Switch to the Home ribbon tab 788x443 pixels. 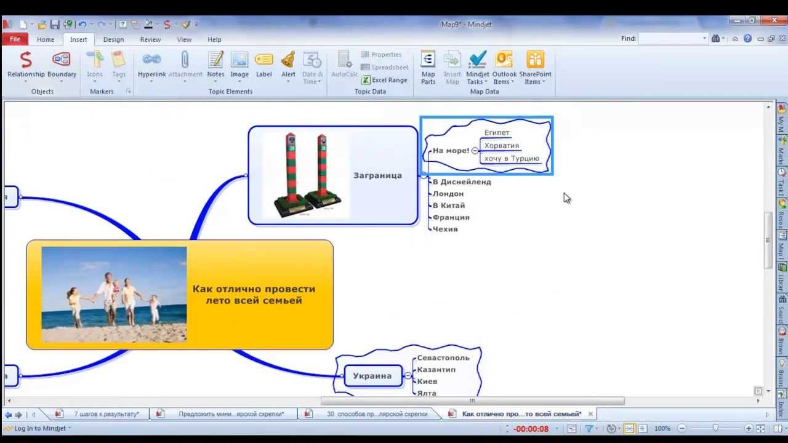click(x=46, y=39)
